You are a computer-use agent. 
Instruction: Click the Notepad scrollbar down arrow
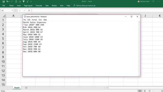[139, 75]
